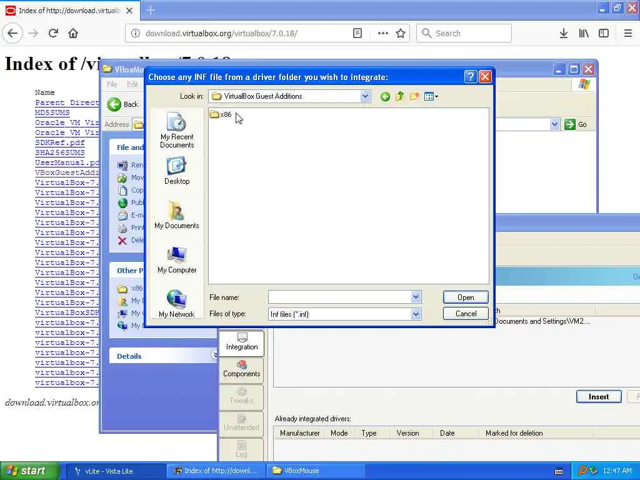640x480 pixels.
Task: Create new folder in file dialog
Action: coord(414,96)
